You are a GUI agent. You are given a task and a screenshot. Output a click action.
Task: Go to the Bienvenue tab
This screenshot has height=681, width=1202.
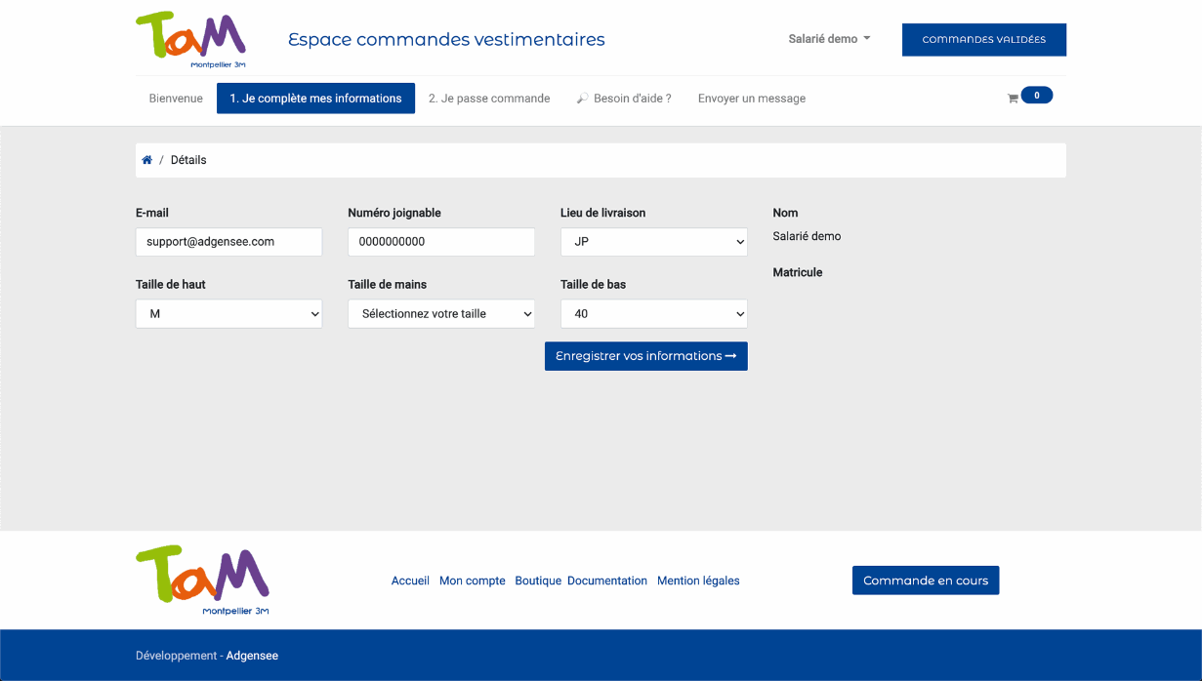pos(176,99)
